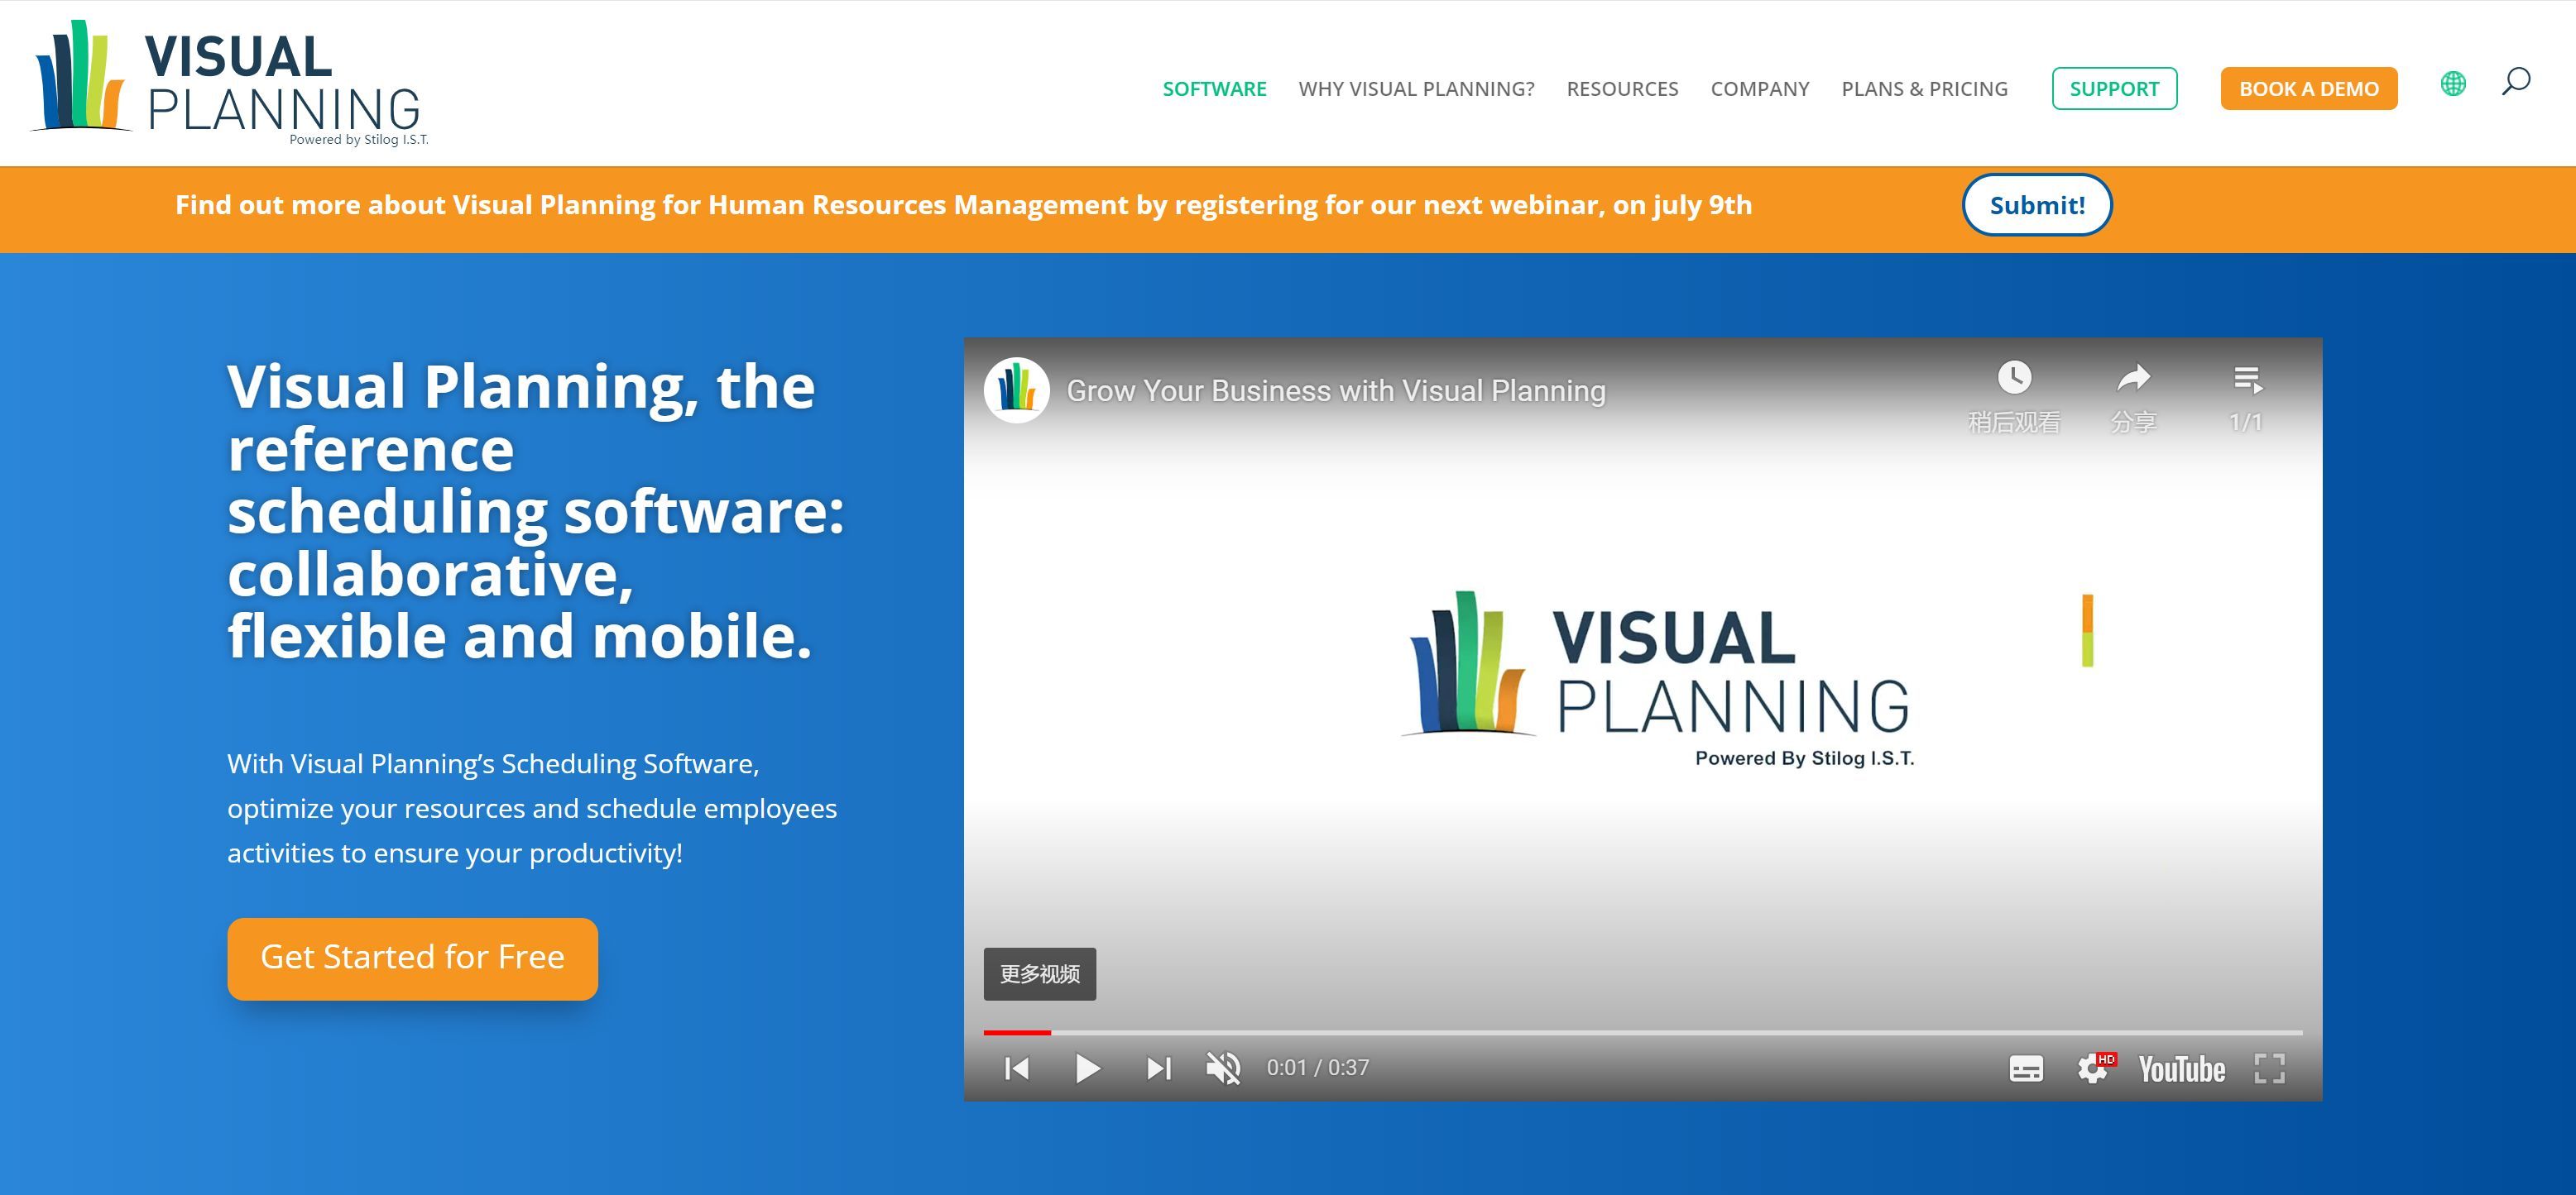Image resolution: width=2576 pixels, height=1195 pixels.
Task: Toggle video subtitles captions
Action: [2026, 1069]
